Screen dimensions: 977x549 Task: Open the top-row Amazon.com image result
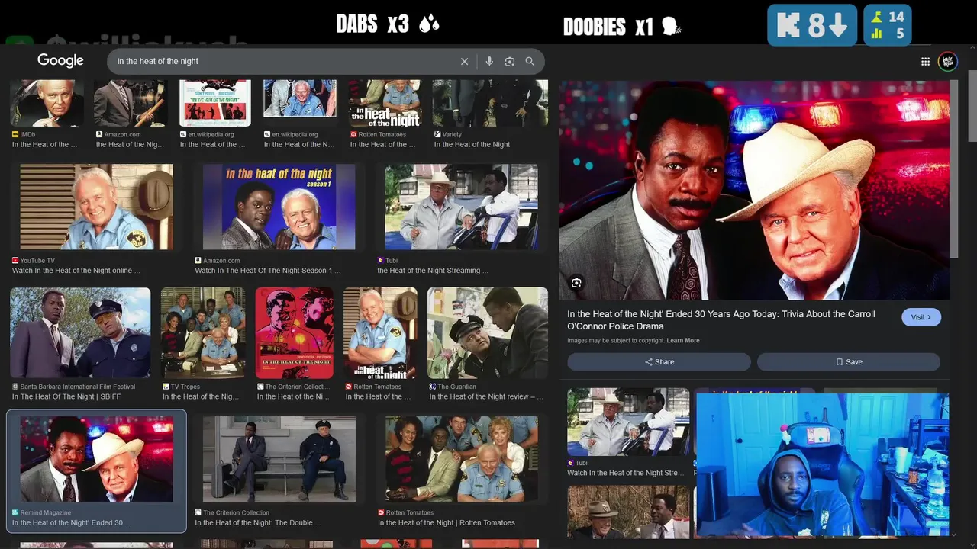(131, 103)
